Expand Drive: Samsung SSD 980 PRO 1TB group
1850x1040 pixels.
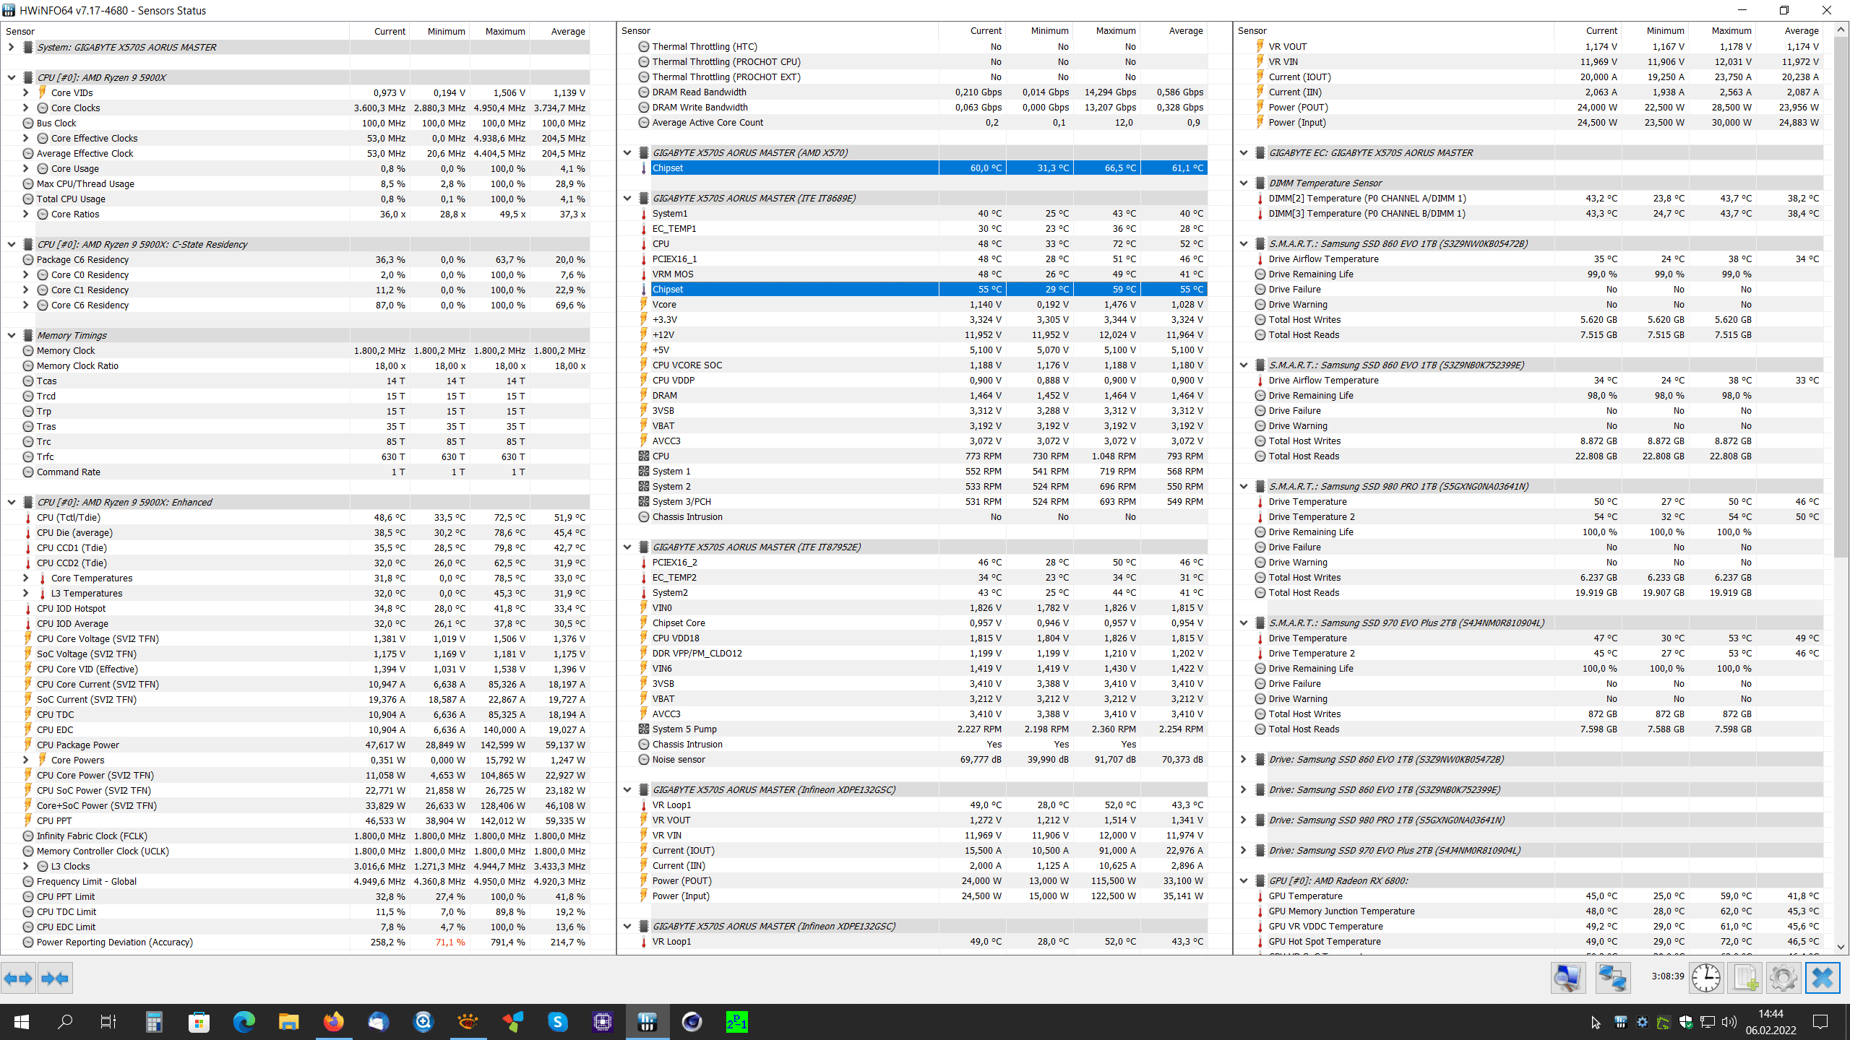[x=1243, y=820]
